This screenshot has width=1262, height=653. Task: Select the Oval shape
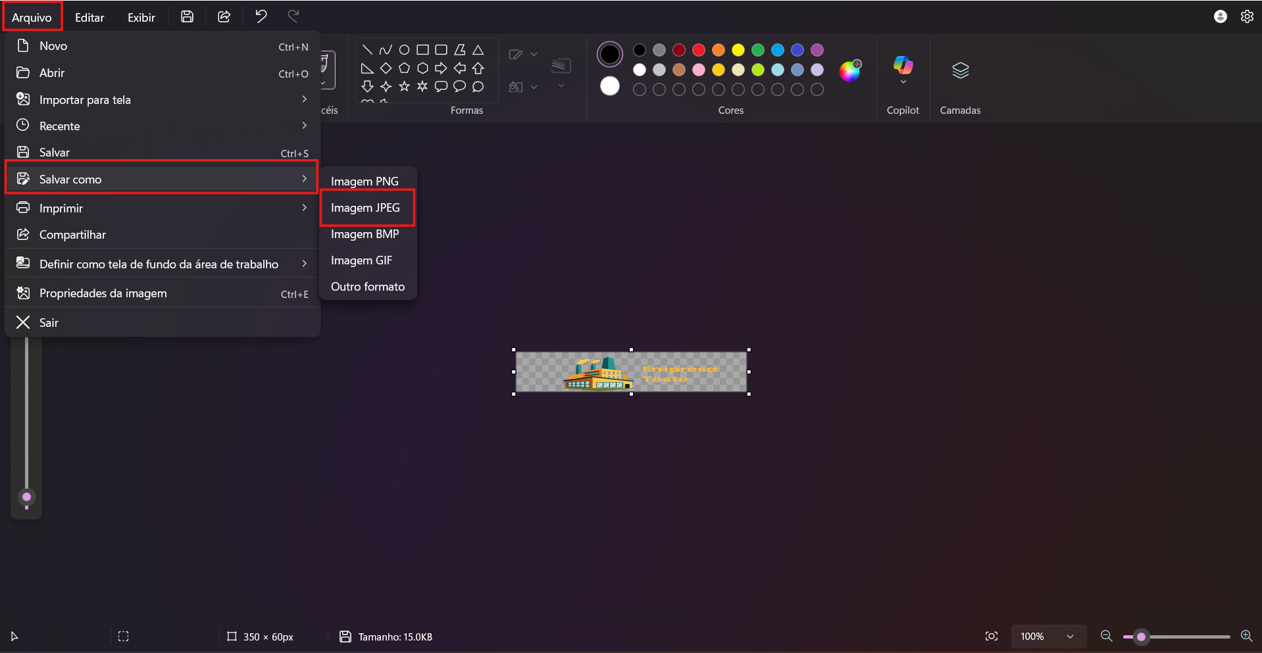coord(404,50)
